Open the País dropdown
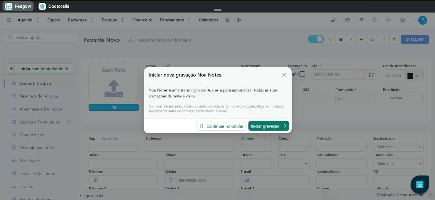435x200 pixels. click(x=294, y=163)
